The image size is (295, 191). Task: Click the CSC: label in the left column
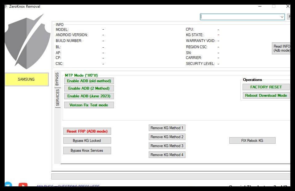point(60,64)
